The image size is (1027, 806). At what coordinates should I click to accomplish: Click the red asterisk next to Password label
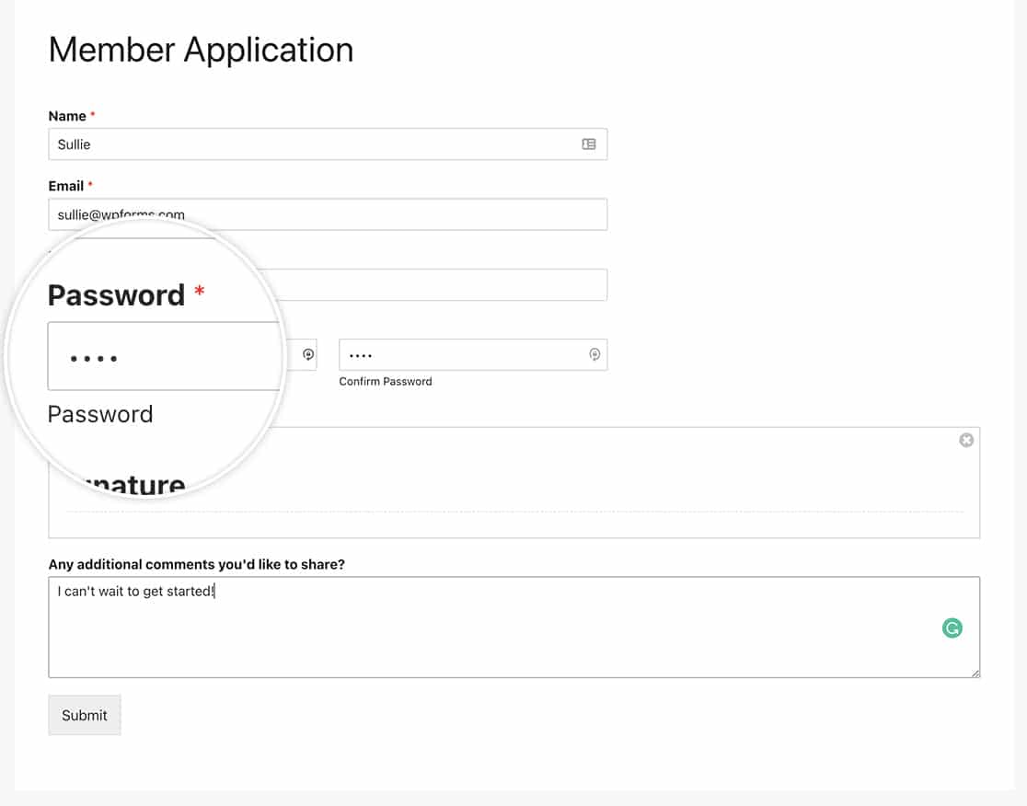199,290
